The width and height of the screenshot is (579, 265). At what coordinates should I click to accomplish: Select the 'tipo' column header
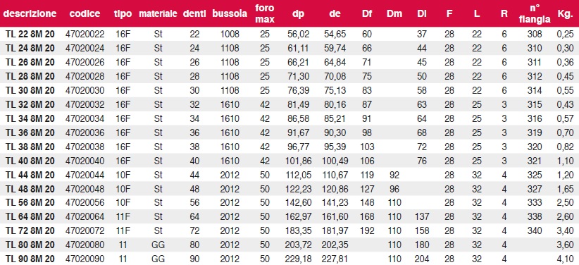pos(123,14)
